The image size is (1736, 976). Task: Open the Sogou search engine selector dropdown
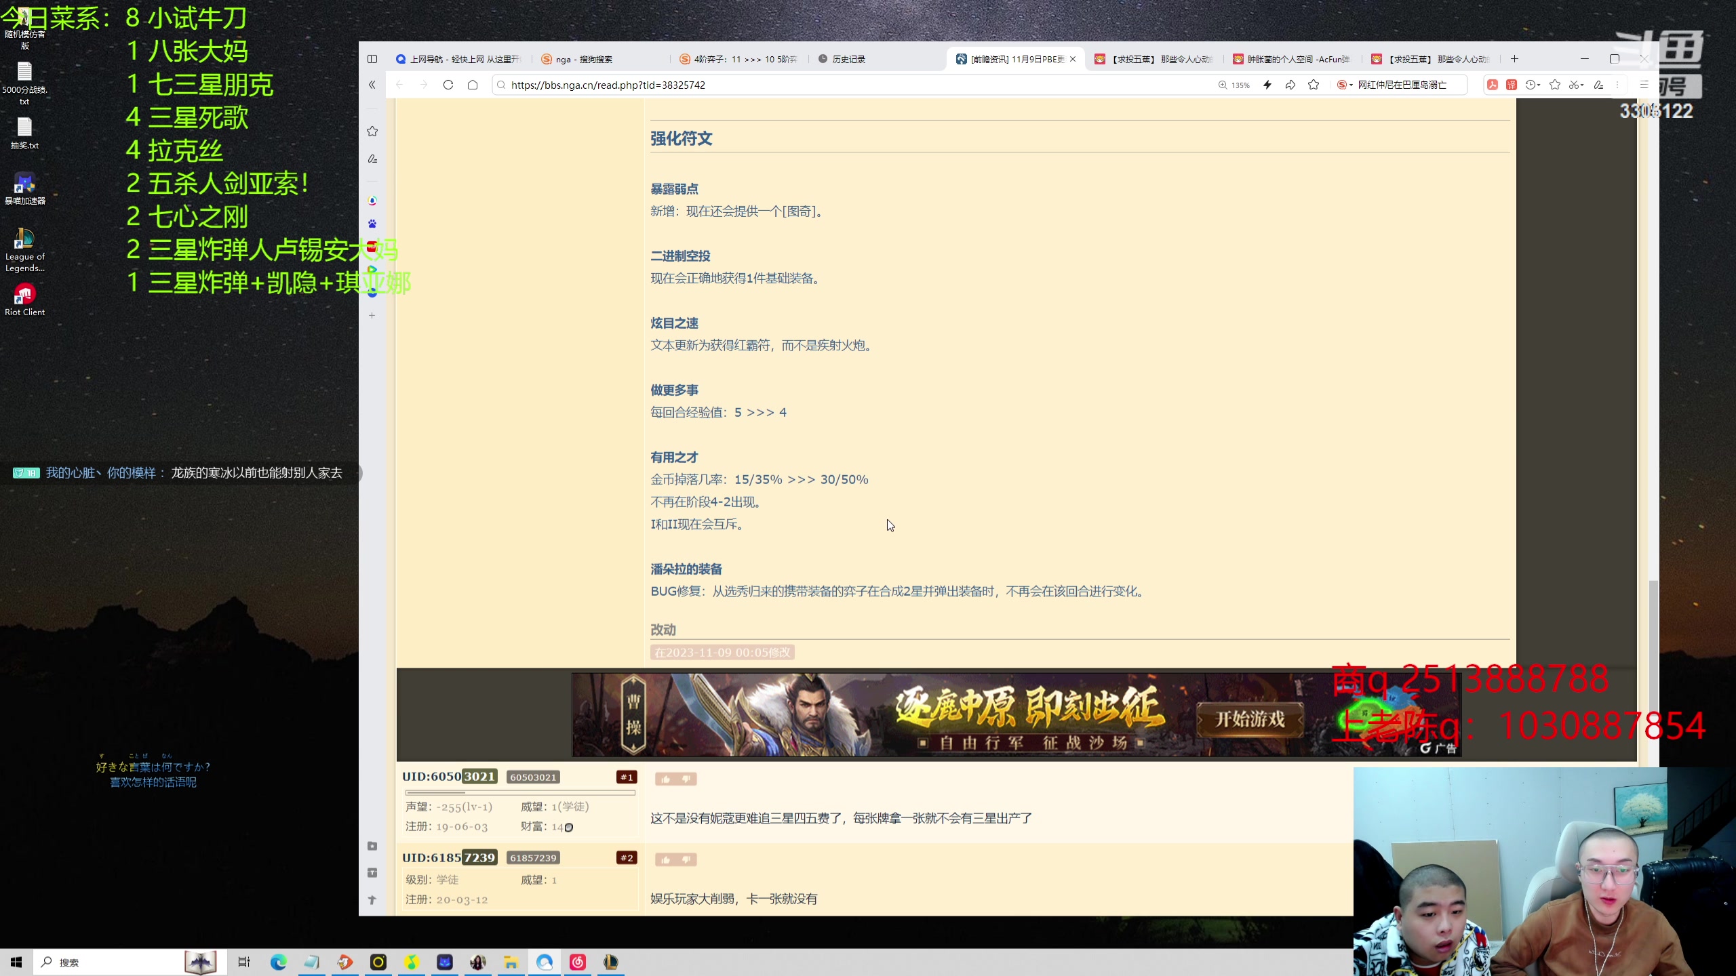[x=1344, y=85]
